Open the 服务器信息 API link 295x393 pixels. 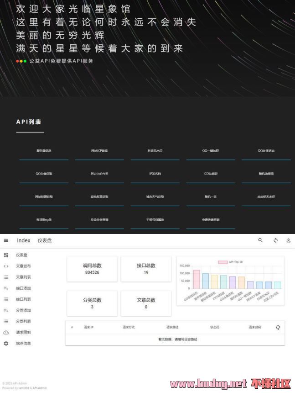point(44,151)
